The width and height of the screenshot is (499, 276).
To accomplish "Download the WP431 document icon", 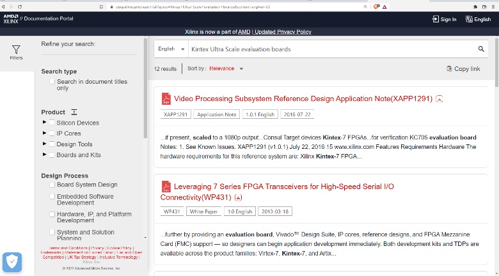I will [x=238, y=197].
